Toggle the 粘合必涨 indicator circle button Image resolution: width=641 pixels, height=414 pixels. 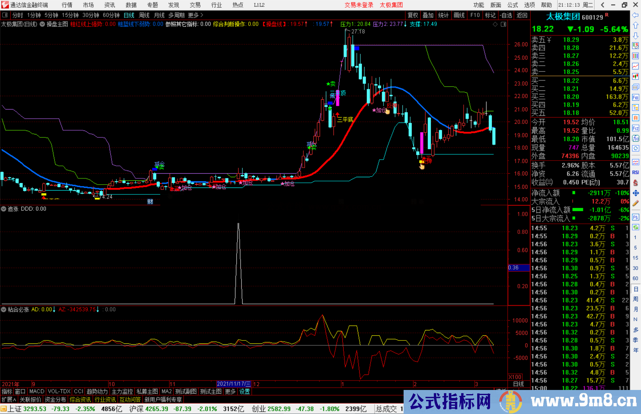[4, 310]
